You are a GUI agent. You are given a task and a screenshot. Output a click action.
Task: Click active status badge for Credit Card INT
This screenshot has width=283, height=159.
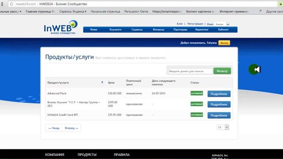coord(197,115)
